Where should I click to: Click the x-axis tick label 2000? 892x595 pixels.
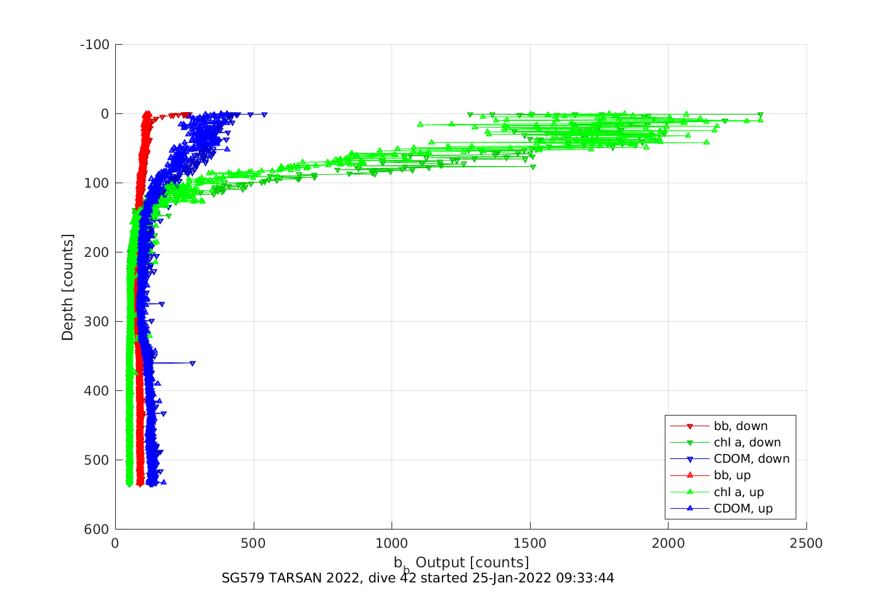pos(668,543)
